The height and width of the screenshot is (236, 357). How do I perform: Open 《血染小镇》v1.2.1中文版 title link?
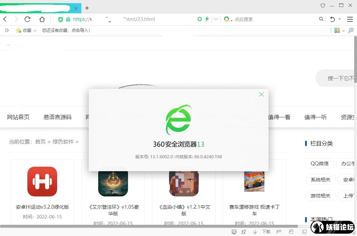[184, 210]
